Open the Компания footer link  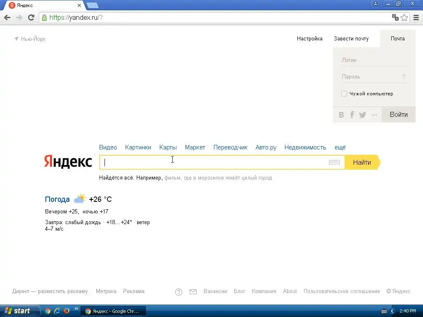point(264,291)
